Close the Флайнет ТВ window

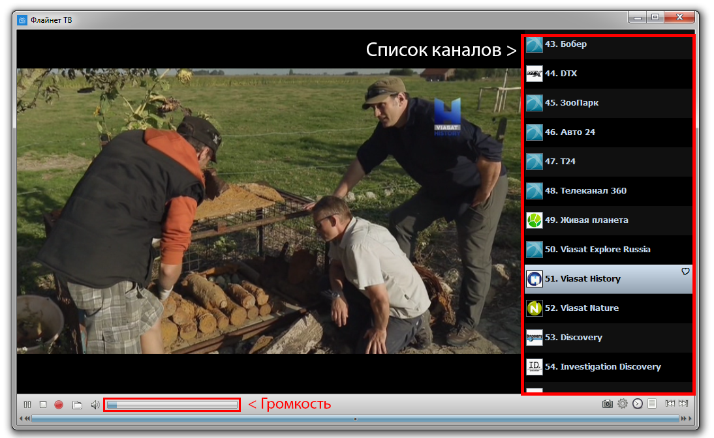click(679, 18)
